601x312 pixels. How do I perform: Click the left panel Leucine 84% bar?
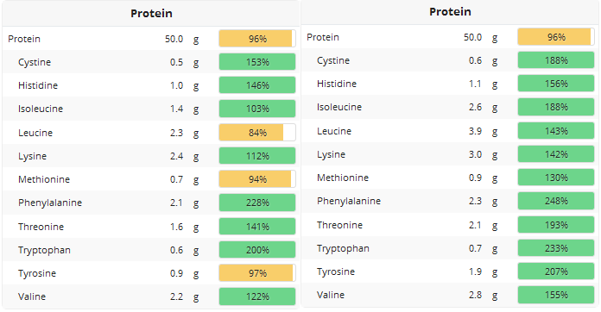click(x=257, y=133)
